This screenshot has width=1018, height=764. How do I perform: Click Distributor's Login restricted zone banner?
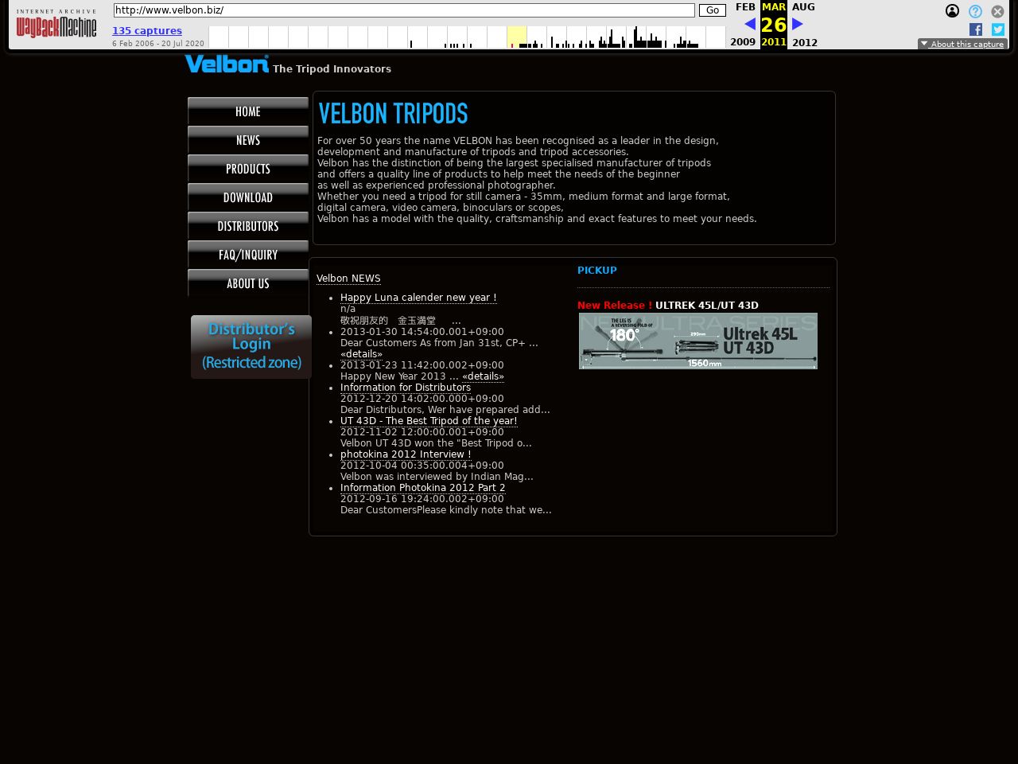(251, 346)
